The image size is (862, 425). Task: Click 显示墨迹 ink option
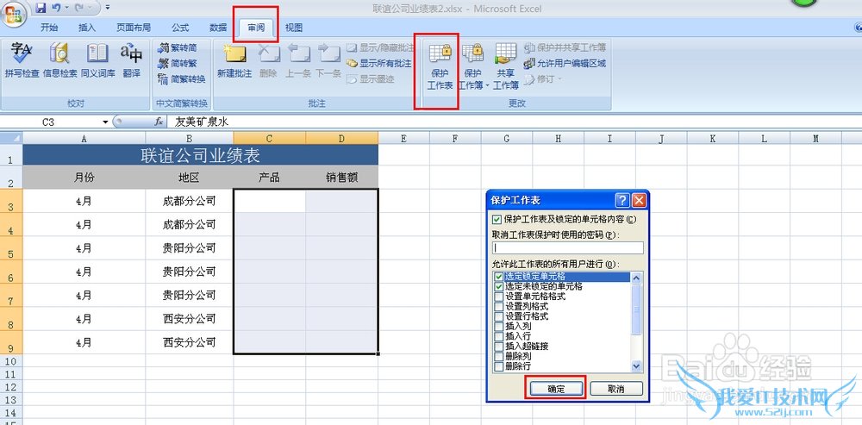371,79
